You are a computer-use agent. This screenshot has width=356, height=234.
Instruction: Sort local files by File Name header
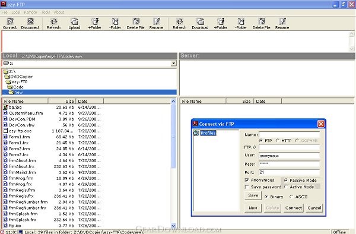(25, 101)
